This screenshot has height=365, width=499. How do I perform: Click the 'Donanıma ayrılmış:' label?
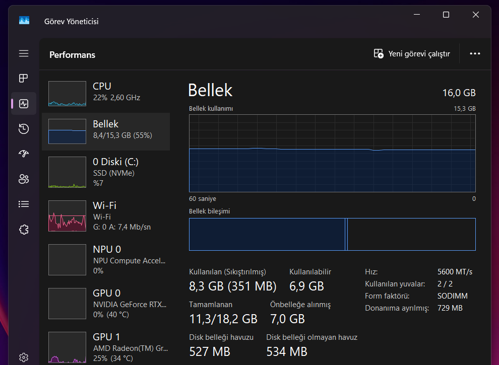pyautogui.click(x=397, y=308)
